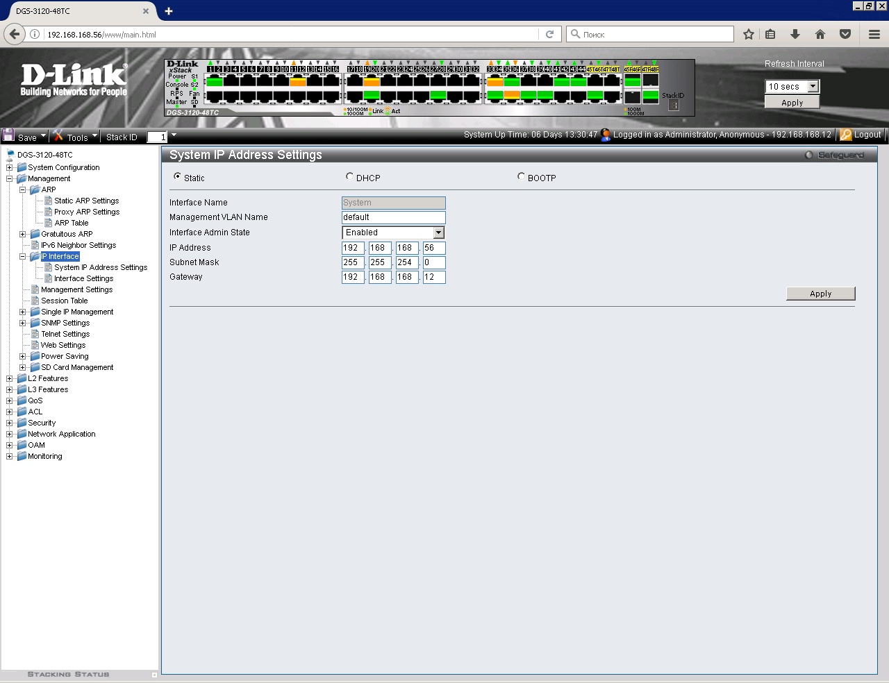Open the Monitoring tree folder
Screen dimensions: 889x683
click(45, 456)
